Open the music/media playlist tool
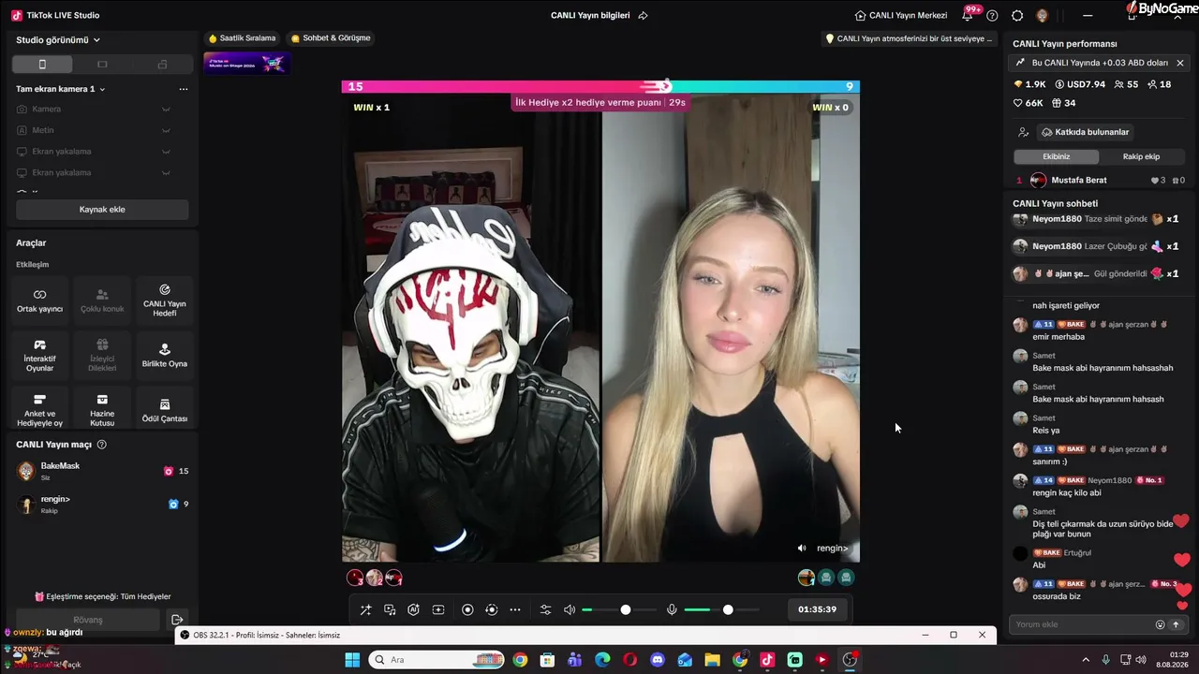1199x674 pixels. click(x=390, y=609)
